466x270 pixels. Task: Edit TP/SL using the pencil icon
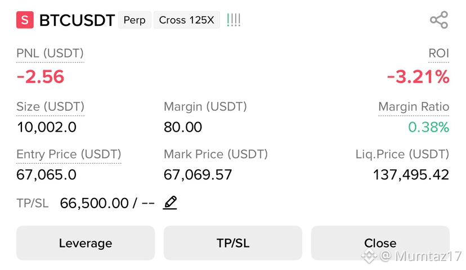pos(170,203)
